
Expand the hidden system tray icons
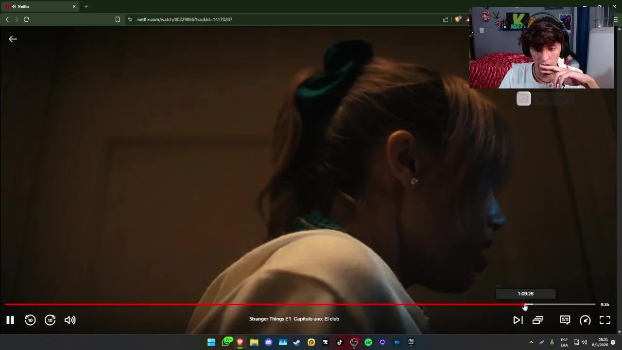(531, 342)
